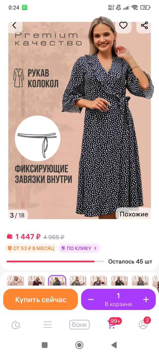Screen dimensions: 159x355
Task: Tap the Купить сейчас button
Action: pyautogui.click(x=41, y=300)
